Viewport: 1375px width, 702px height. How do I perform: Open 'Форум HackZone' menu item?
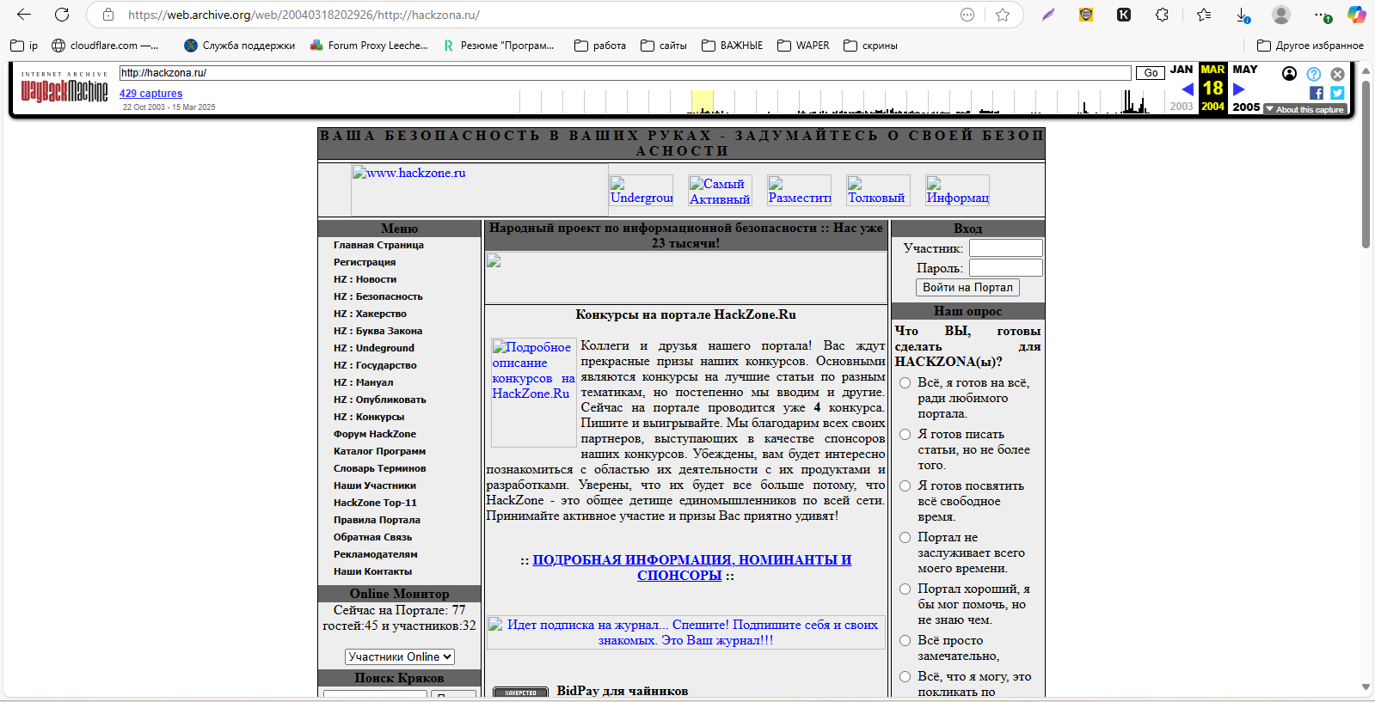point(375,434)
